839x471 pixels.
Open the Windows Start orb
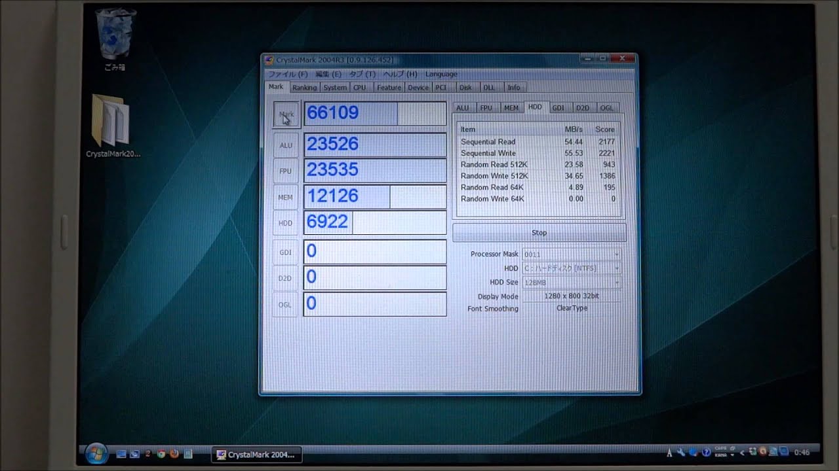coord(96,453)
